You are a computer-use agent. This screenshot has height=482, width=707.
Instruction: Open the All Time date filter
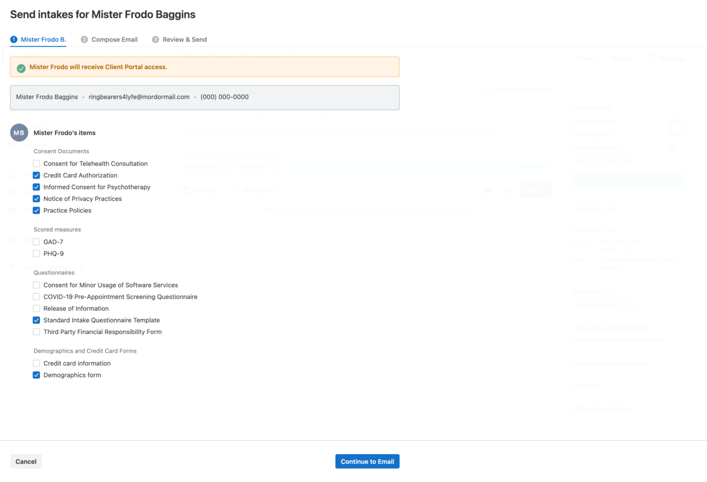coord(205,190)
